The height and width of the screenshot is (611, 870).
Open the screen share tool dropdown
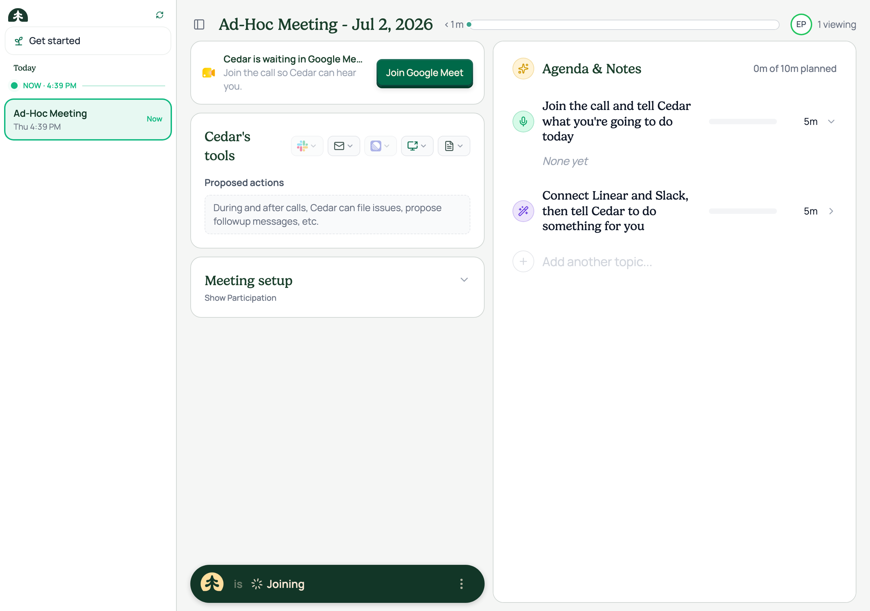pos(417,146)
